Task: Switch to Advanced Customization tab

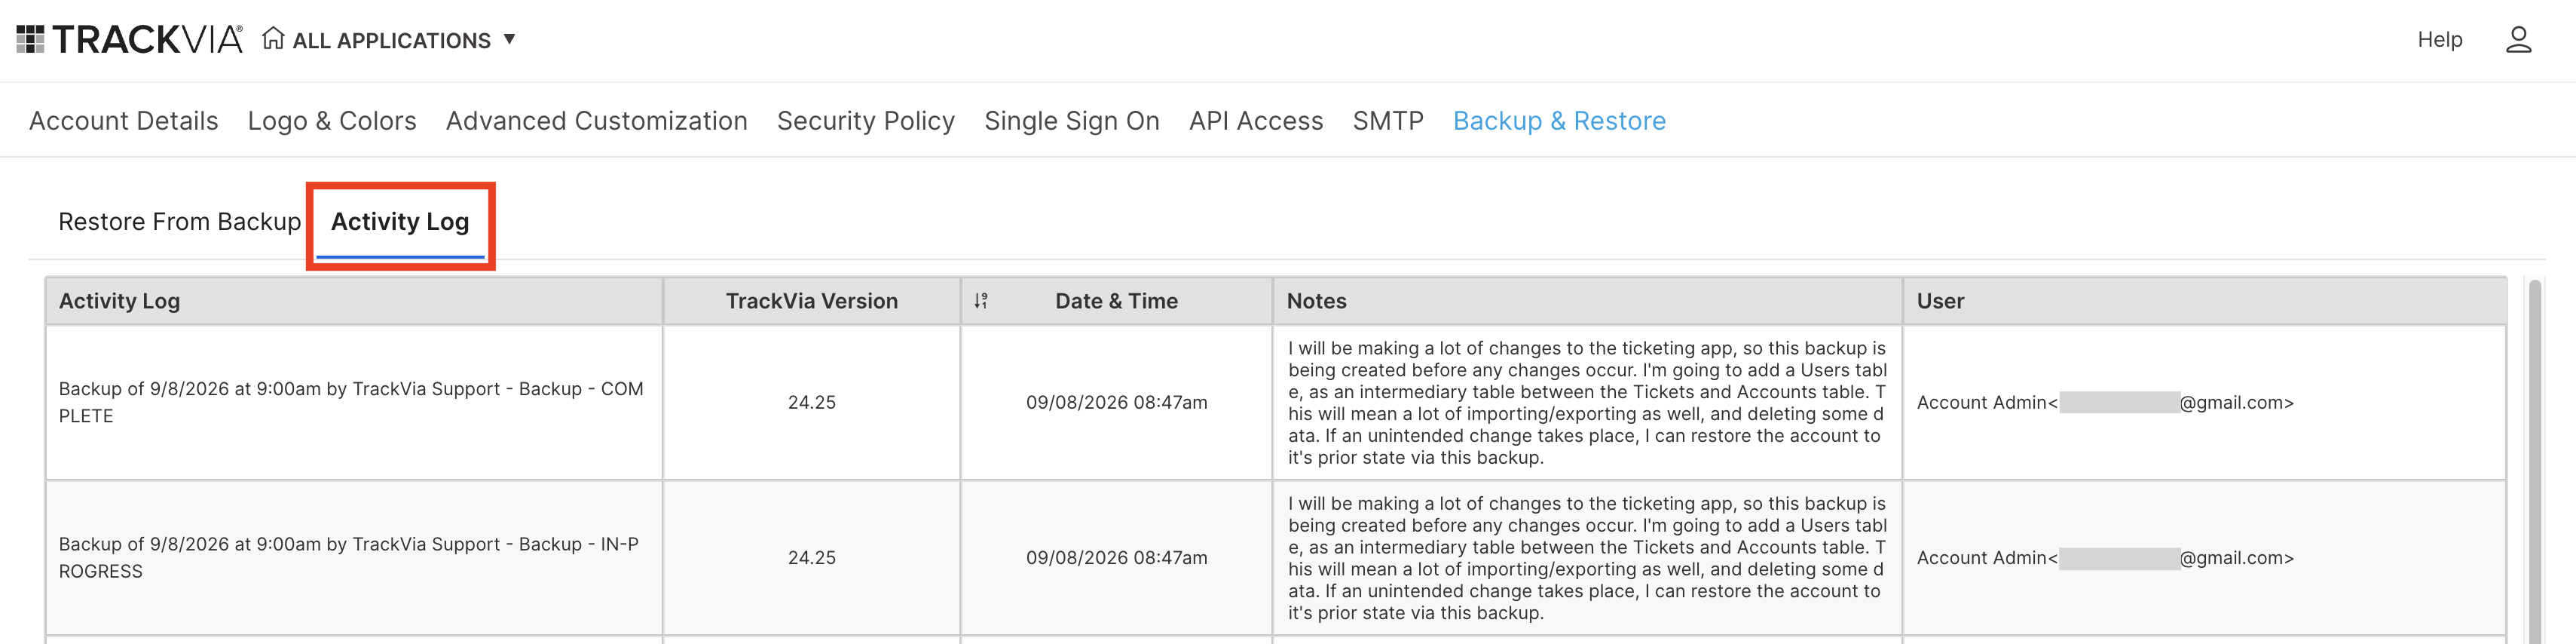Action: 597,121
